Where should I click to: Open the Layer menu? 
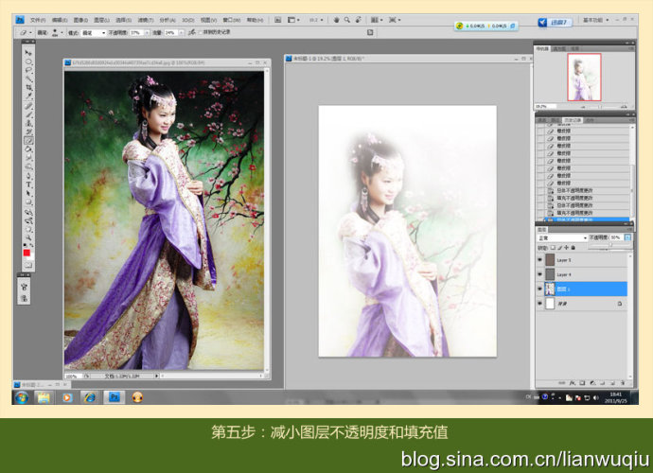point(101,20)
